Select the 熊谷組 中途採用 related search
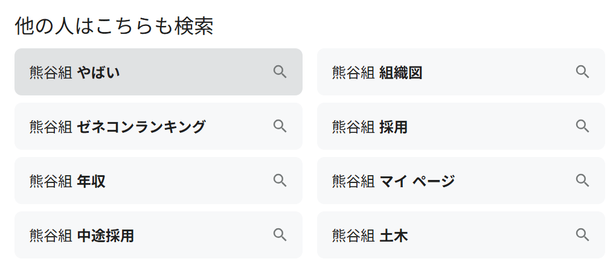Image resolution: width=613 pixels, height=279 pixels. [82, 236]
